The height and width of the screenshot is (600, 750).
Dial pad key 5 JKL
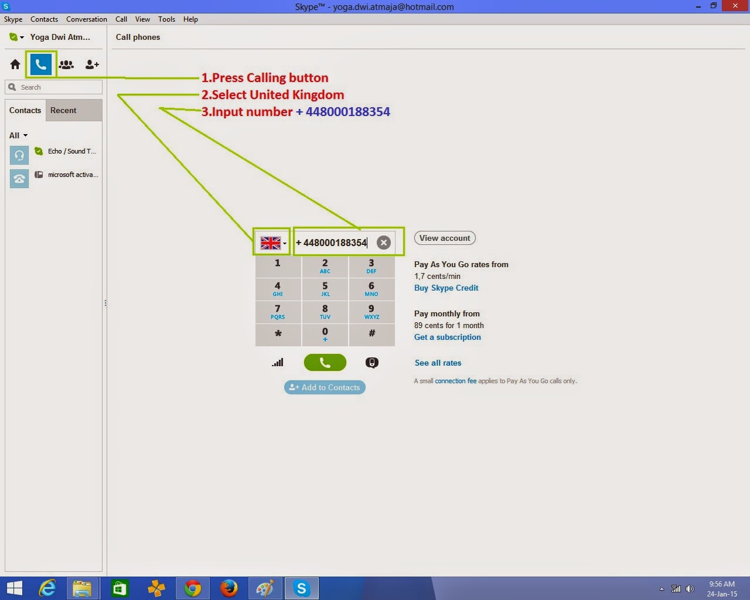click(325, 289)
